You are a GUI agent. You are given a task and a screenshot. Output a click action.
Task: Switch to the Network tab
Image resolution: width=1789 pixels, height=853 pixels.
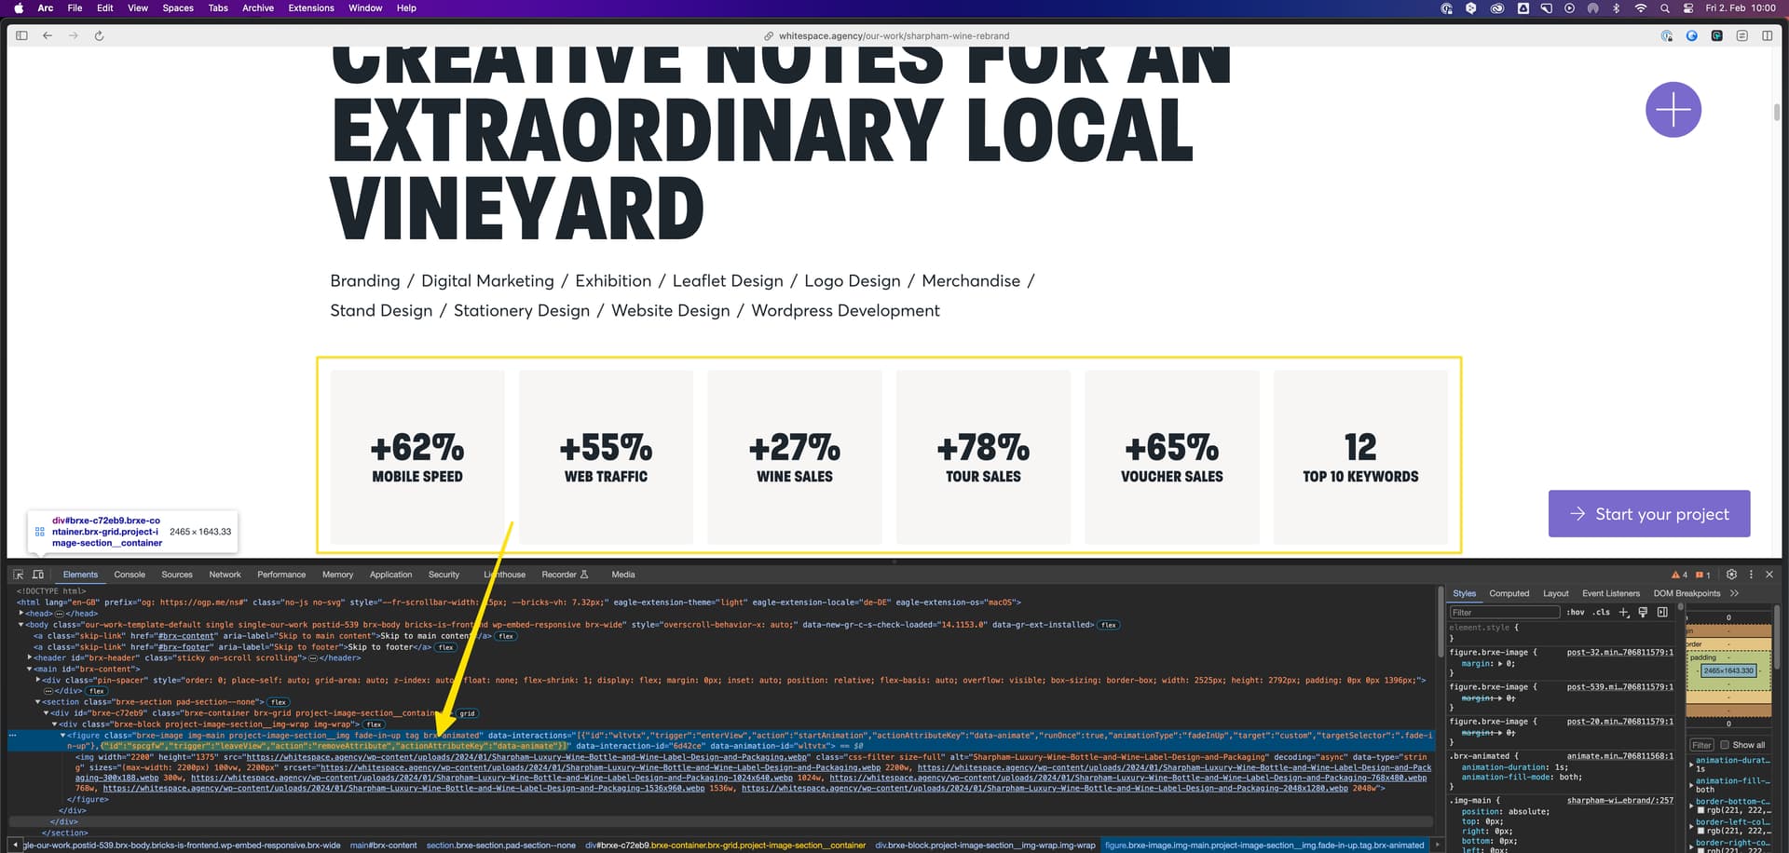(225, 575)
